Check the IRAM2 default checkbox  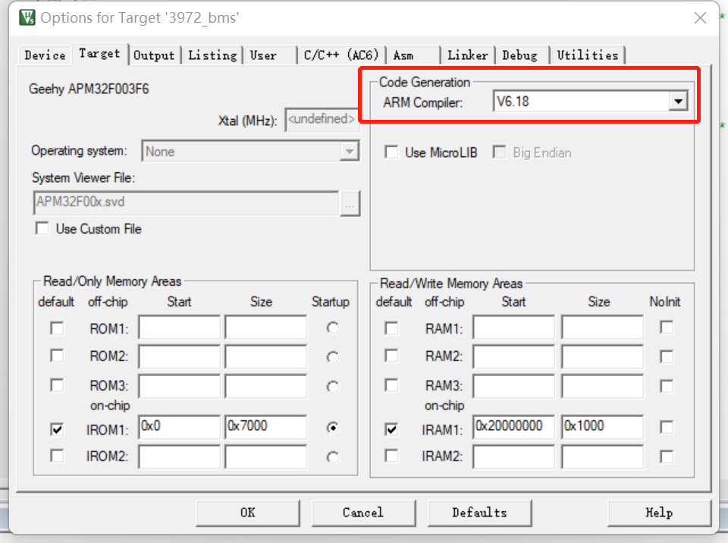(391, 456)
